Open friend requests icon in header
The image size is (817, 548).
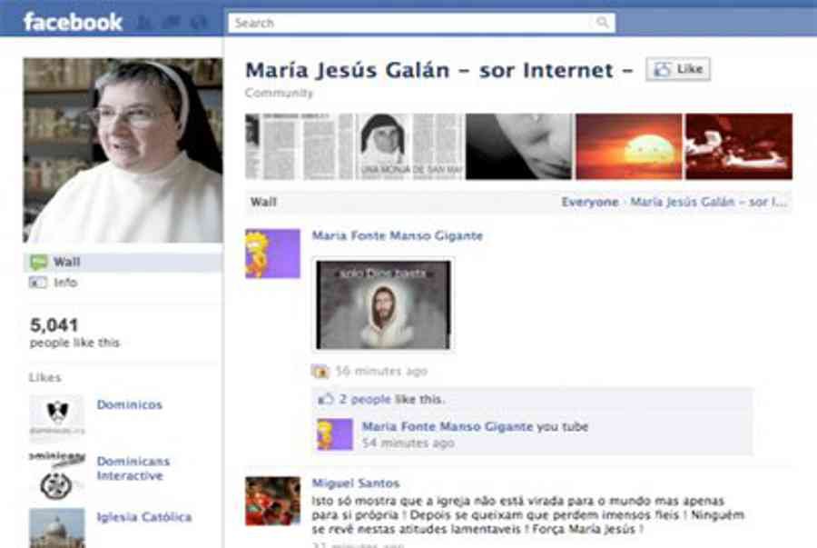[x=144, y=23]
